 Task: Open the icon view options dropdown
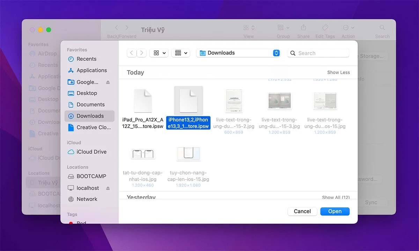(x=159, y=53)
